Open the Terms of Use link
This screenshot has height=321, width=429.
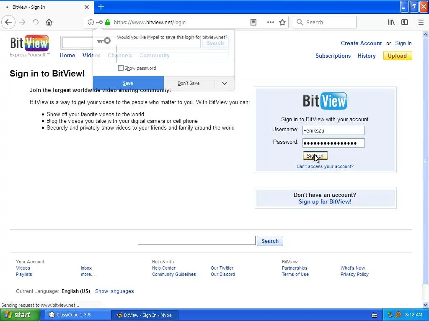click(x=295, y=274)
